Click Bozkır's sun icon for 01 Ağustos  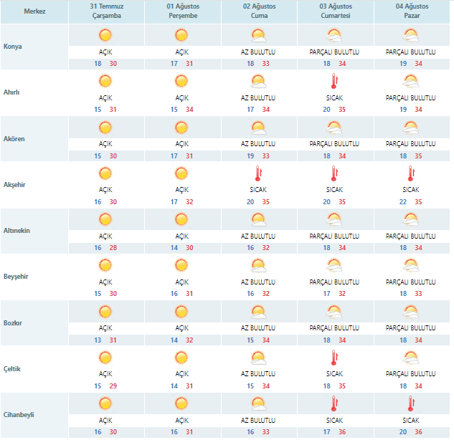pos(181,312)
